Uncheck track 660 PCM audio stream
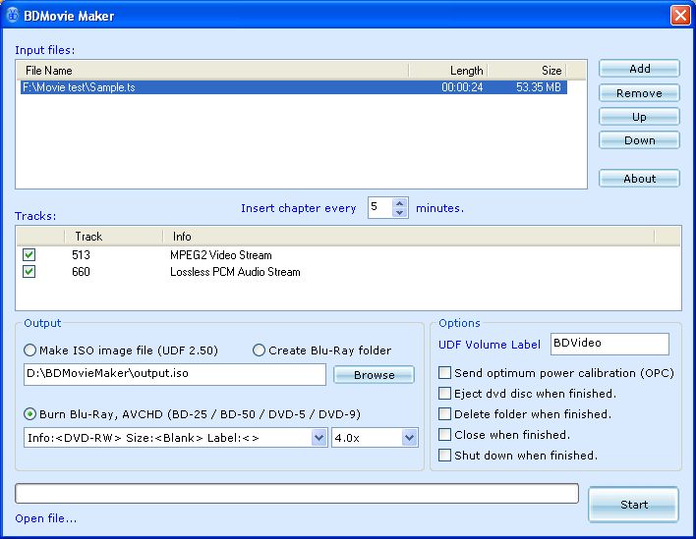This screenshot has width=696, height=539. [x=29, y=271]
